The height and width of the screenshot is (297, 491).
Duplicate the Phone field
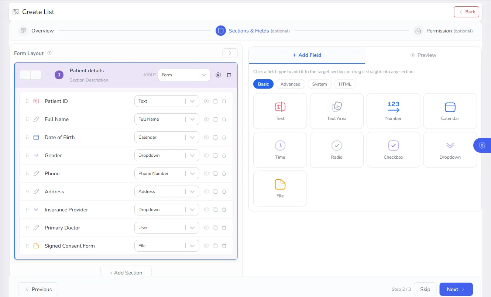tap(215, 173)
